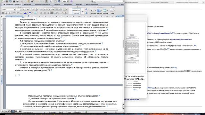Click the clear formatting icon
This screenshot has width=205, height=115.
37,10
